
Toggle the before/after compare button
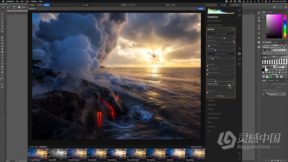[174, 5]
